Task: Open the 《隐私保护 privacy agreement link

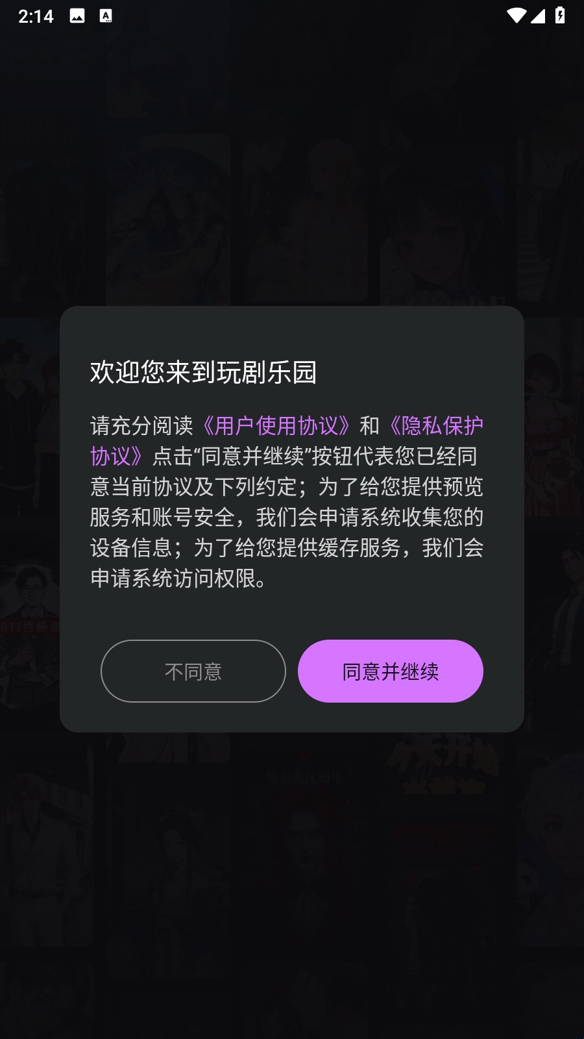Action: coord(435,426)
